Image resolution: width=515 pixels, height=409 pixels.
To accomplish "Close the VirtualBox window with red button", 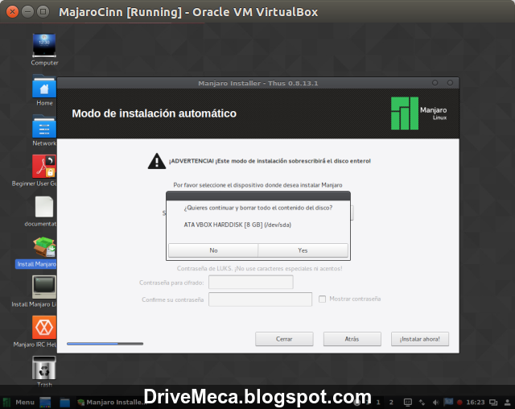I will pos(12,12).
